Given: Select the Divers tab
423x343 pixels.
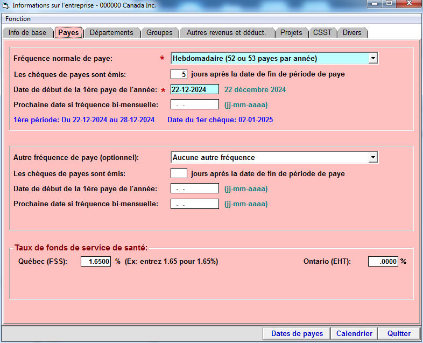Looking at the screenshot, I should [352, 33].
